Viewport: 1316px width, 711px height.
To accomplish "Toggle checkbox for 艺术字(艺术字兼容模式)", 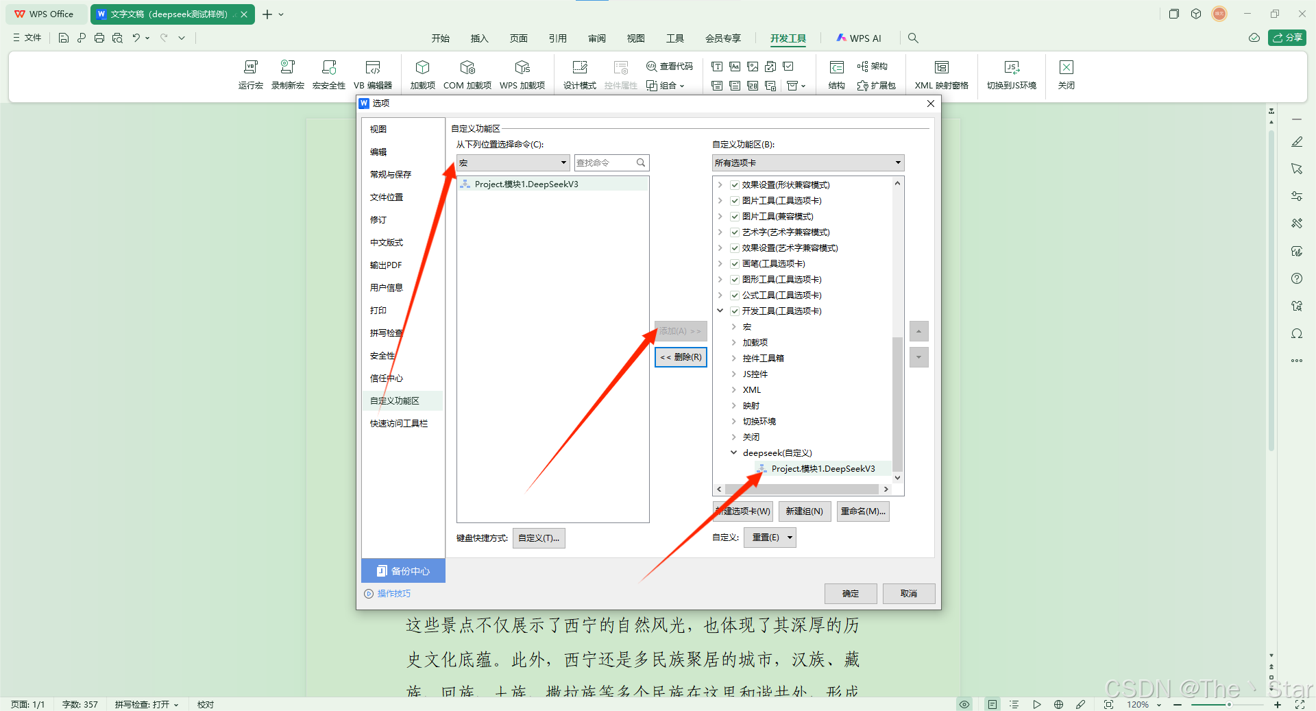I will 735,232.
